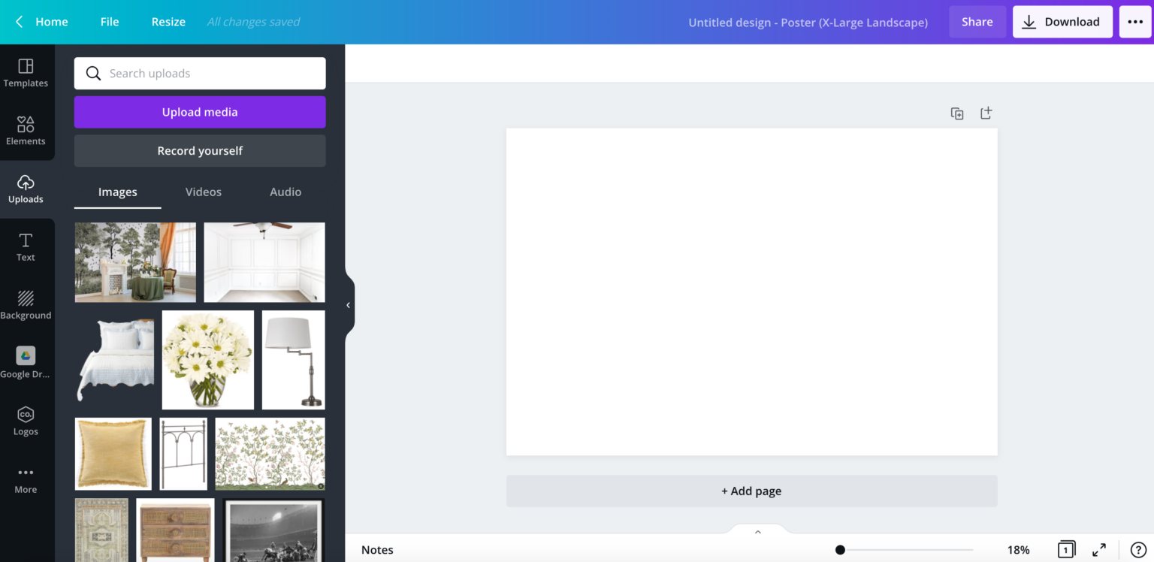Click the Search uploads field

click(x=200, y=74)
